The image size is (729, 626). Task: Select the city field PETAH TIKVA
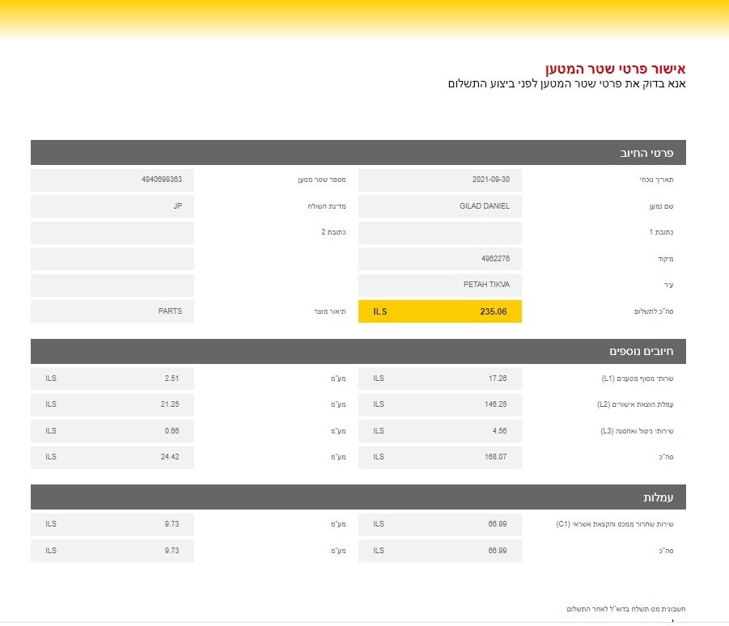coord(440,285)
